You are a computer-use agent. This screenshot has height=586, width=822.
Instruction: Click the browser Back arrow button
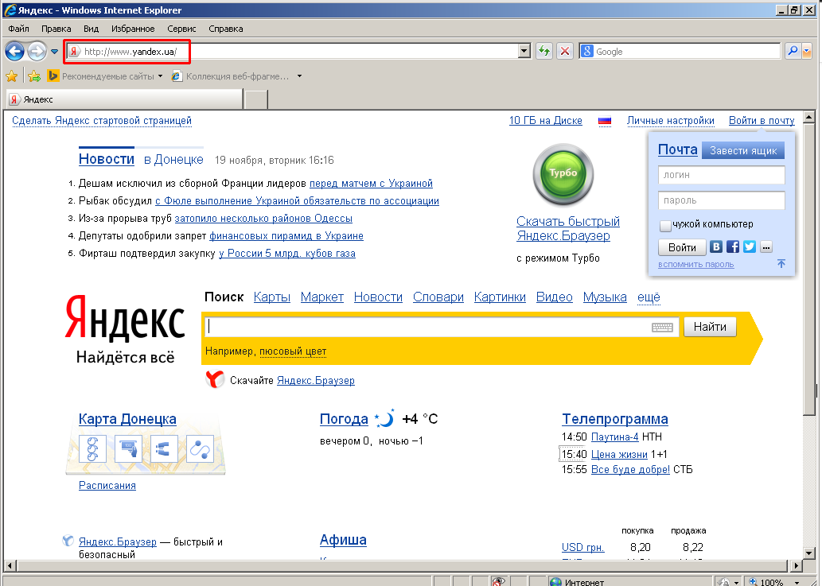click(x=14, y=52)
